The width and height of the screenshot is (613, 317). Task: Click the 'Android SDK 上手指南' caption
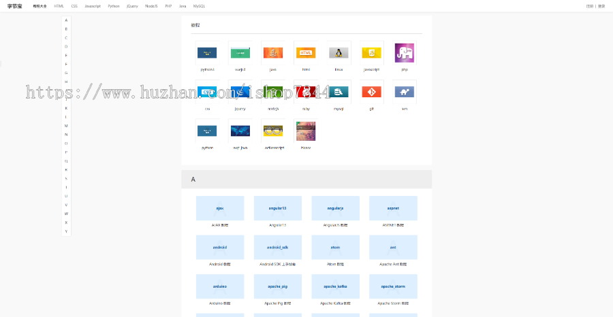pyautogui.click(x=278, y=265)
